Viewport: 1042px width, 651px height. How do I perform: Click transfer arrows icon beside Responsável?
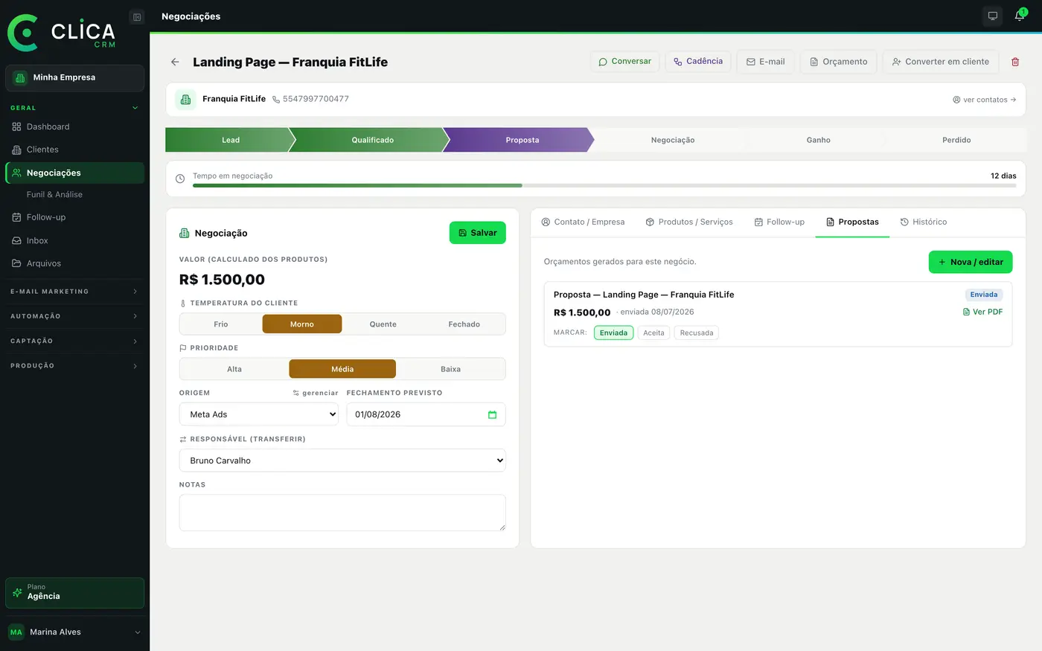[x=183, y=439]
